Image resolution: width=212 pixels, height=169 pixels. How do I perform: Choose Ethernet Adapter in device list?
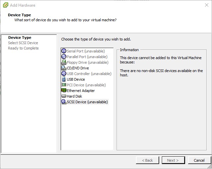click(81, 91)
